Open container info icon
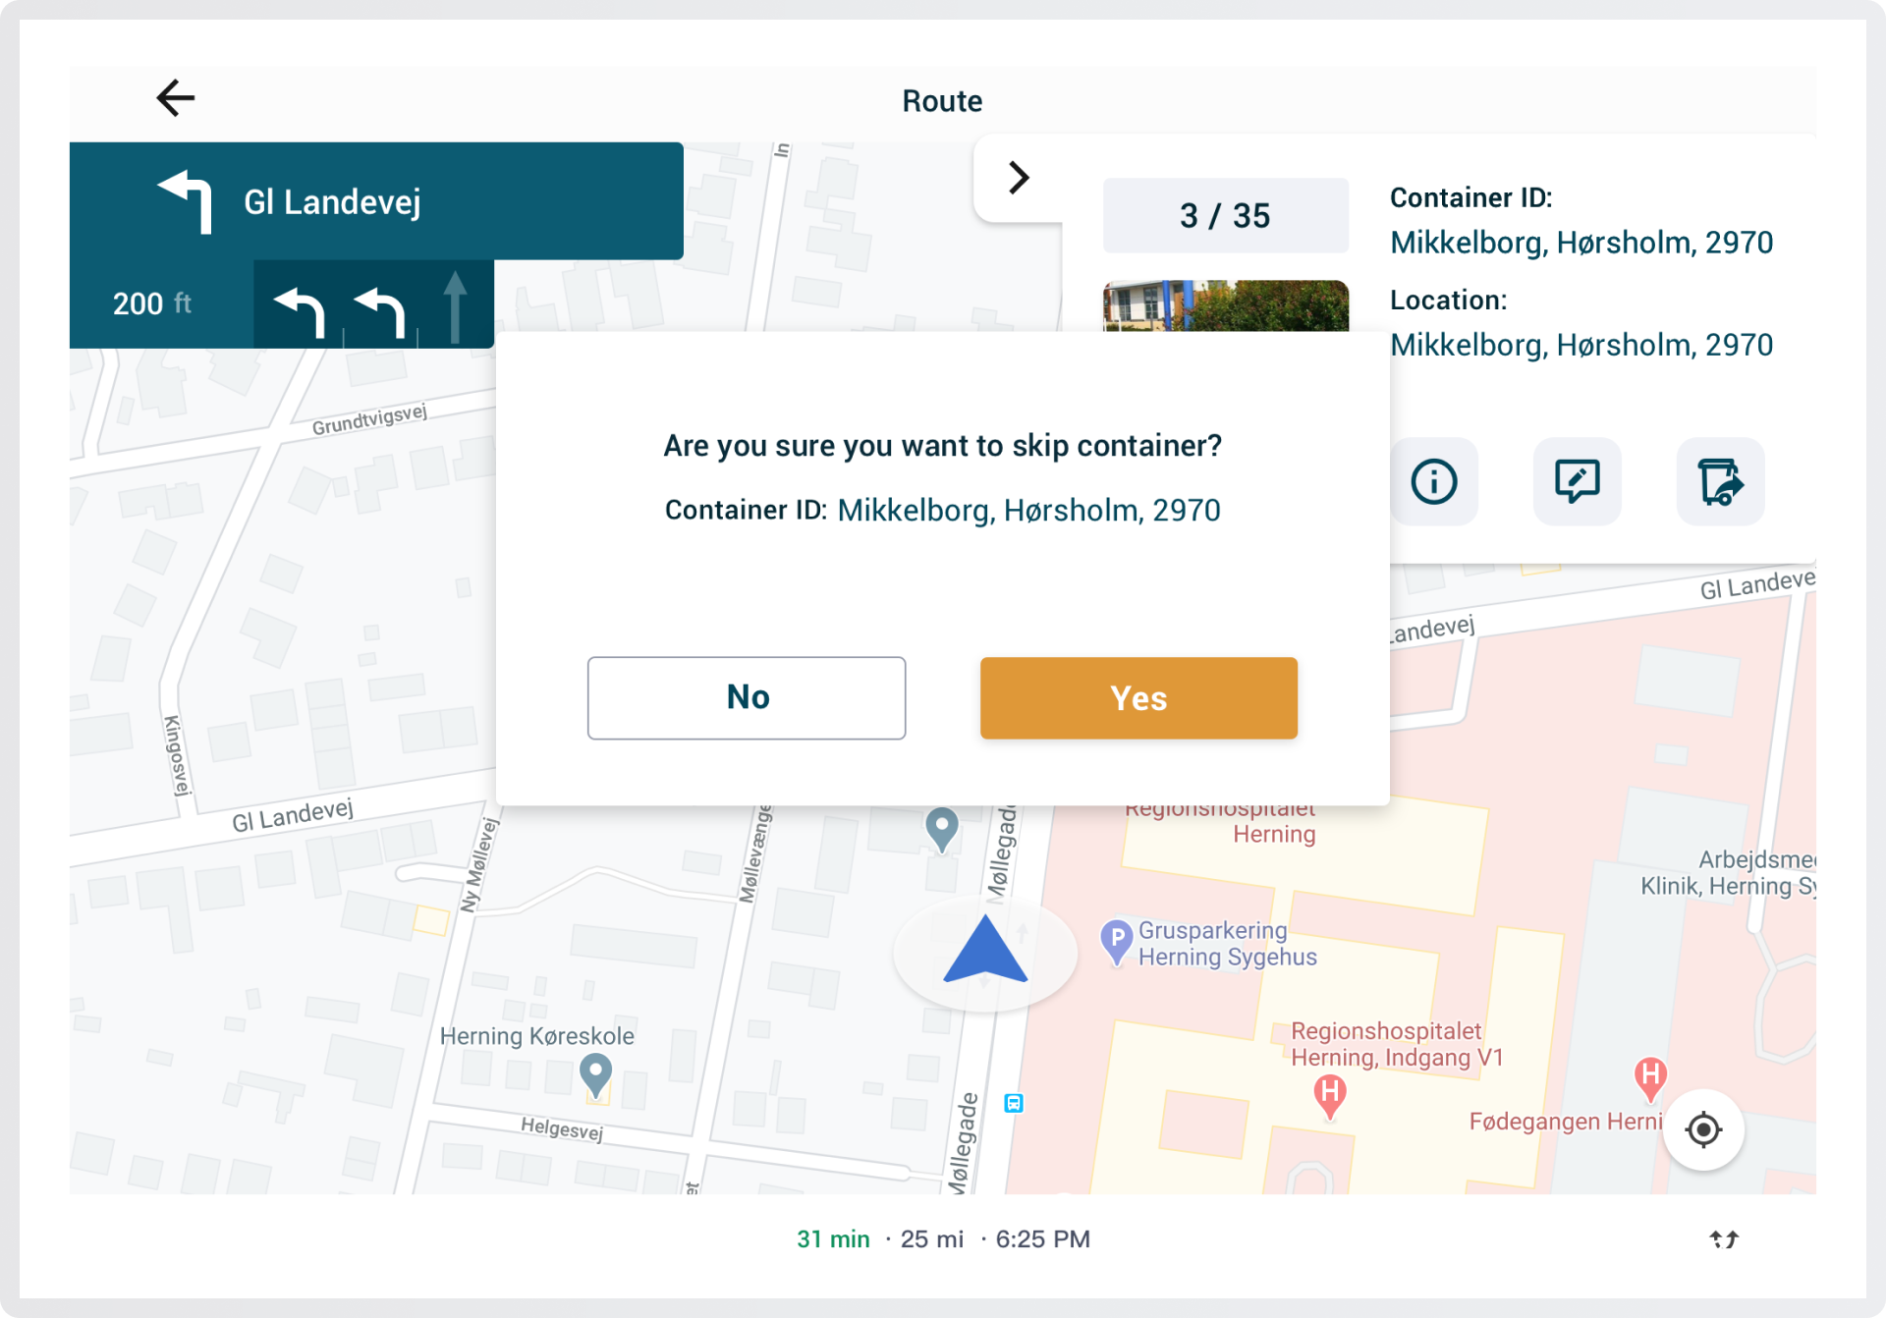This screenshot has width=1886, height=1318. pos(1433,481)
